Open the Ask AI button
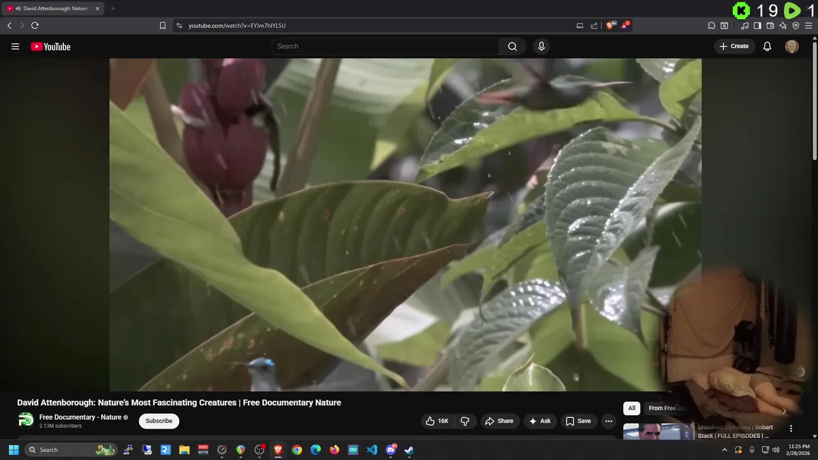Screen dimensions: 818x460 point(539,421)
